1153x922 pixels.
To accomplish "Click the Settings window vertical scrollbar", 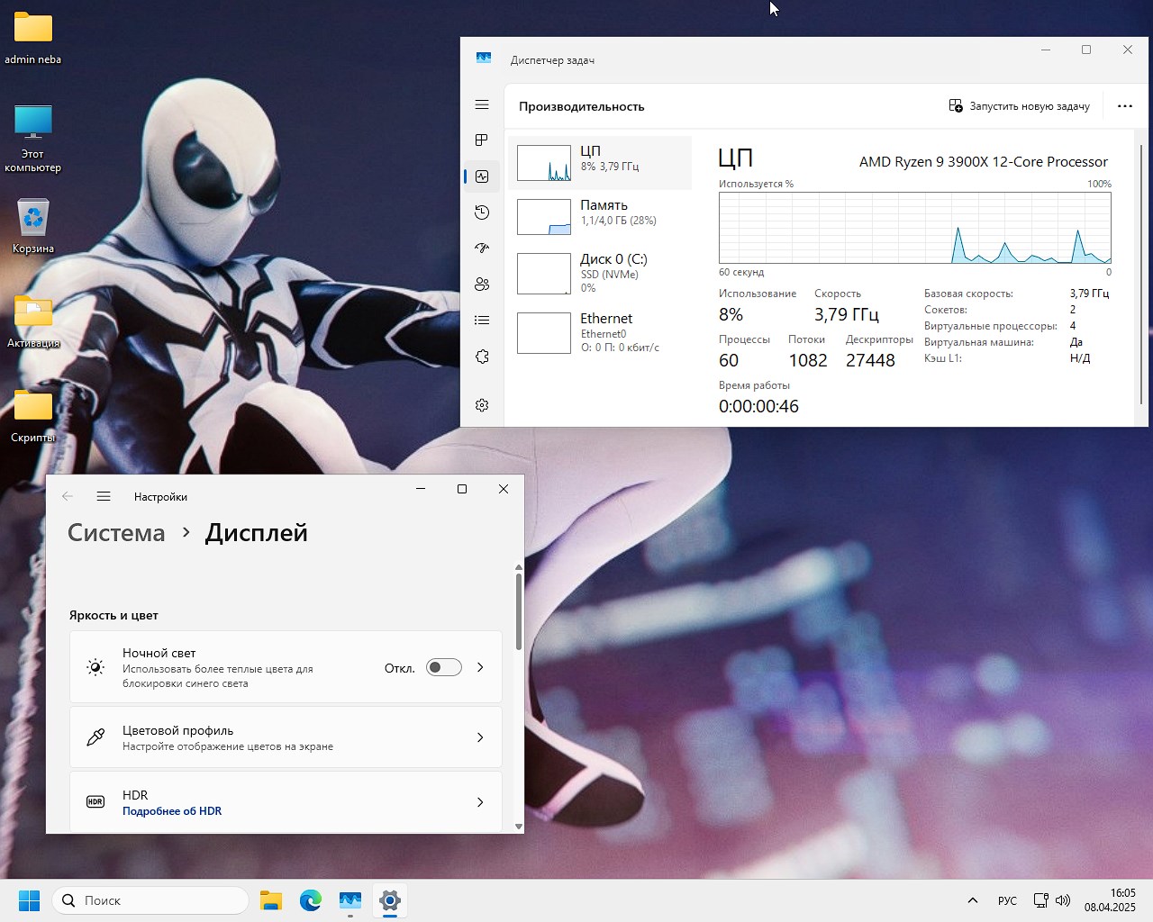I will point(519,612).
